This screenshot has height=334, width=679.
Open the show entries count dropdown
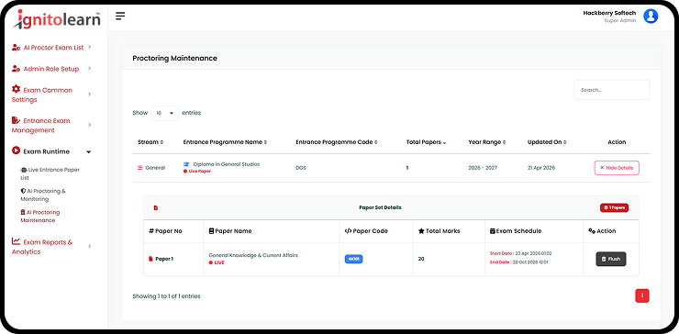coord(164,113)
